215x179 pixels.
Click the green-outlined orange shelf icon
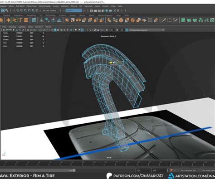click(15, 20)
